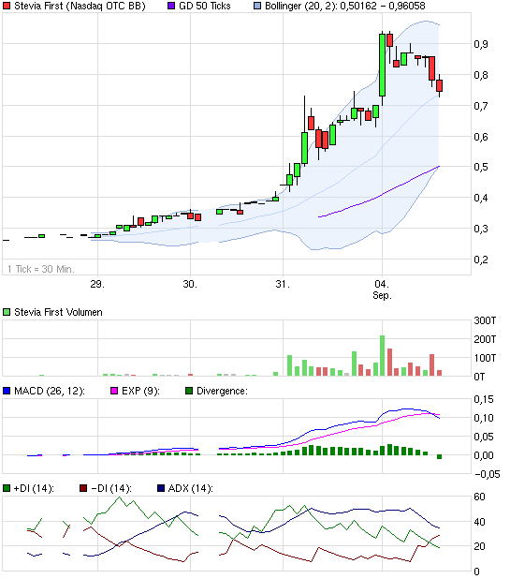Click the 100T volume axis label
This screenshot has height=579, width=510.
click(x=485, y=358)
